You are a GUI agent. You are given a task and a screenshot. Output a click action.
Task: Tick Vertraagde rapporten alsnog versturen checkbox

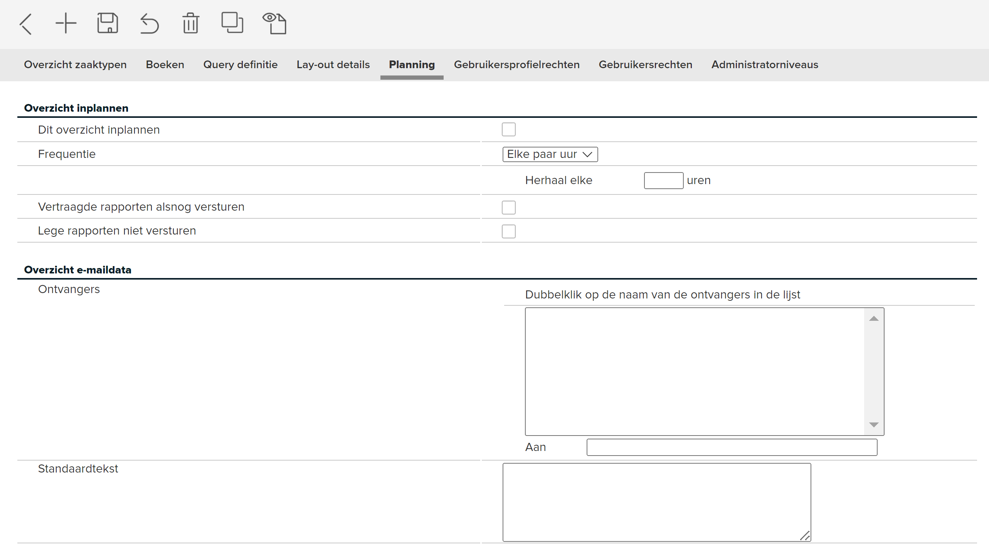pos(508,207)
